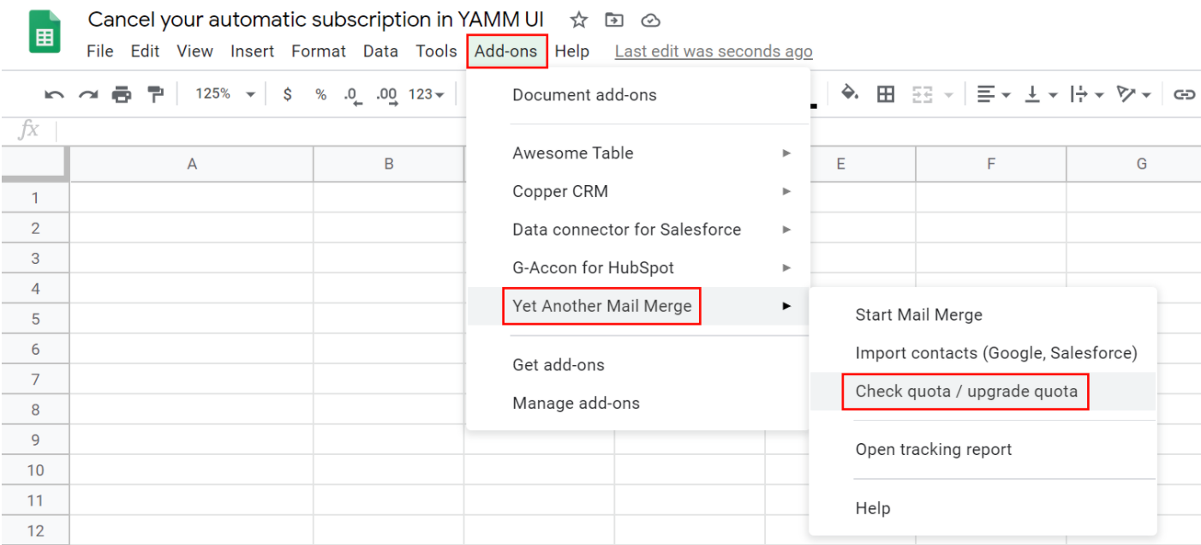
Task: Expand the Awesome Table submenu arrow
Action: [x=786, y=153]
